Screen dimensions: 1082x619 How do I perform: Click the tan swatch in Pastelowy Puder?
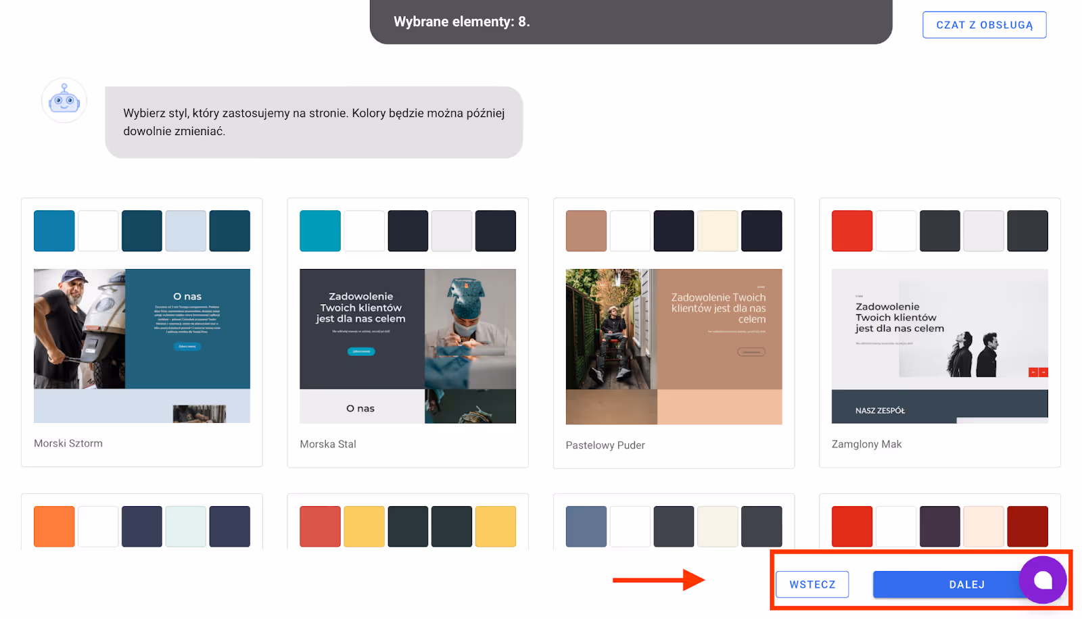(586, 231)
